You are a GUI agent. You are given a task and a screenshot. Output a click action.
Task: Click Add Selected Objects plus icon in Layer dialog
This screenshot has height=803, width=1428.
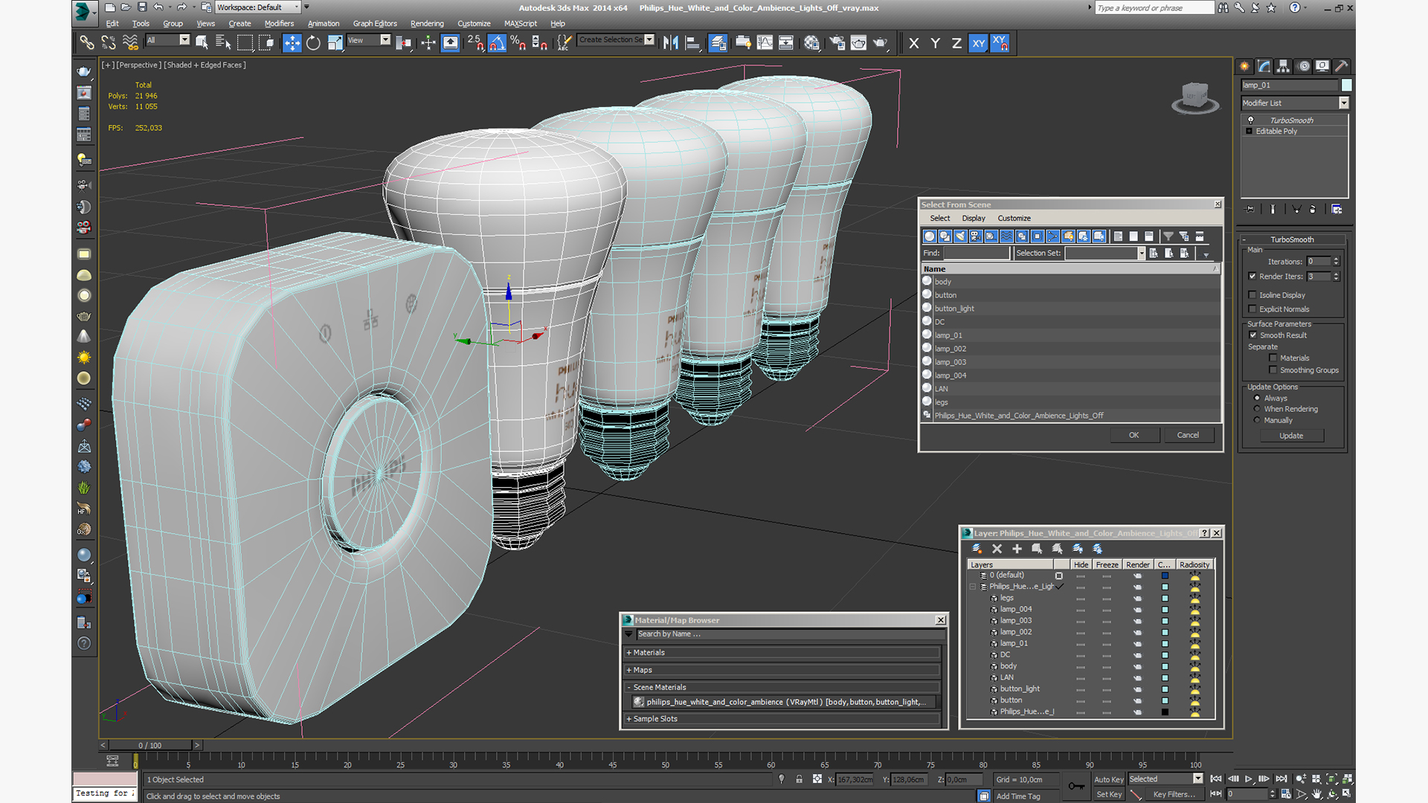1017,549
